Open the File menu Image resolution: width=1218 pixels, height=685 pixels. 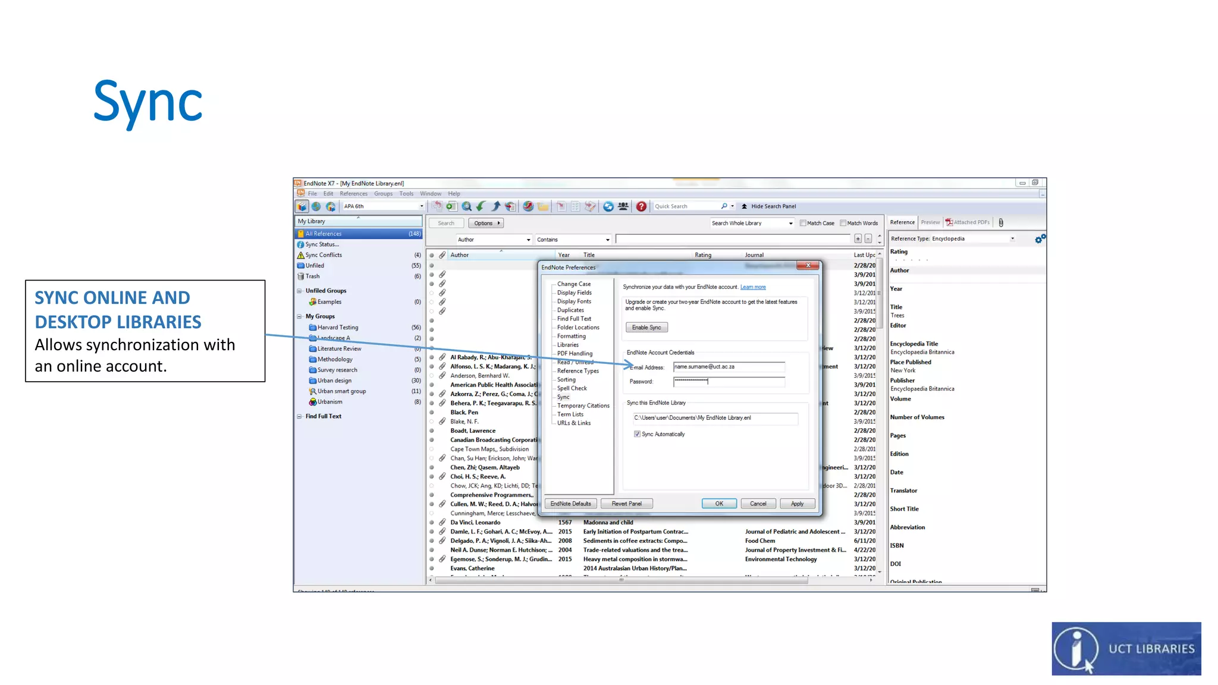pos(312,194)
